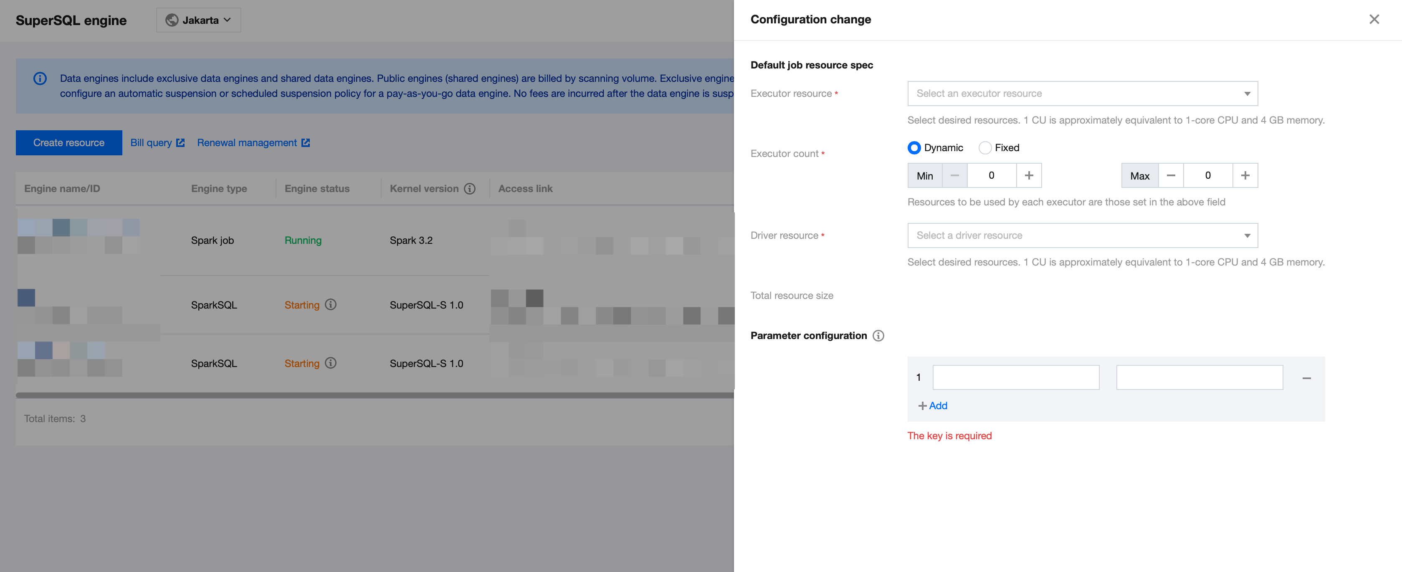This screenshot has height=572, width=1402.
Task: Remove parameter row 1 with minus icon
Action: 1306,378
